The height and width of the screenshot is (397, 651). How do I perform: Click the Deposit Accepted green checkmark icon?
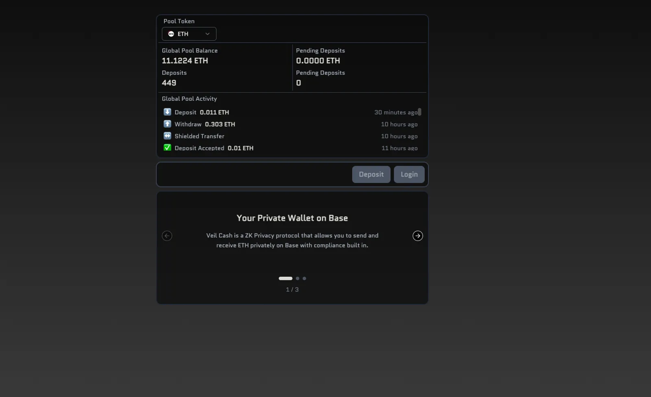tap(167, 148)
